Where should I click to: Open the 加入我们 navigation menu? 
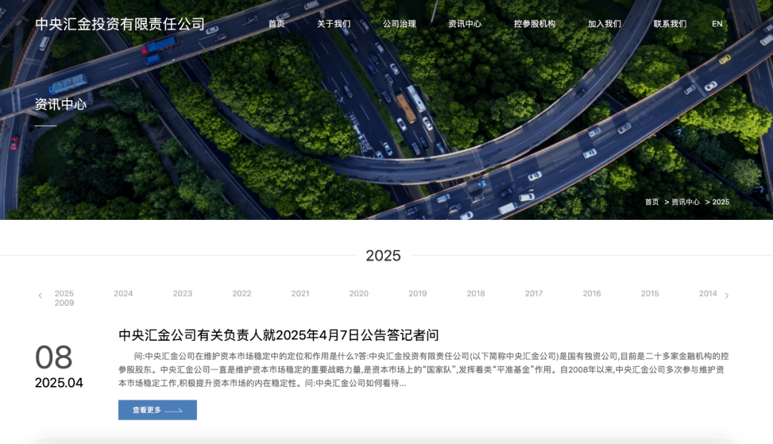[x=604, y=24]
